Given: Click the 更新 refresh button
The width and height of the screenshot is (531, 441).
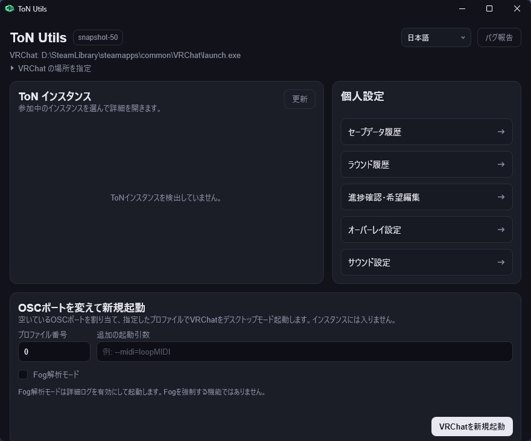Looking at the screenshot, I should [x=300, y=99].
